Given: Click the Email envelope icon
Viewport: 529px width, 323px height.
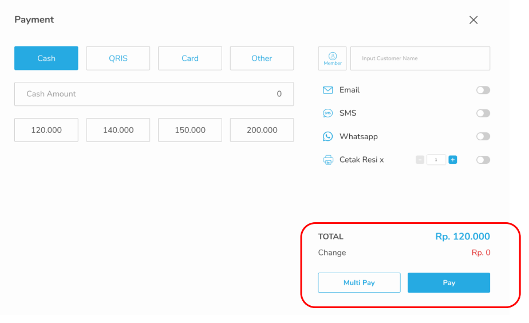Looking at the screenshot, I should [328, 90].
